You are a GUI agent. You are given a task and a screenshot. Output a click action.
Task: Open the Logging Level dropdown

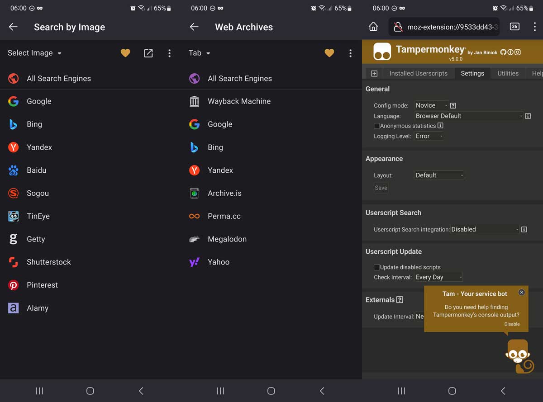[429, 136]
